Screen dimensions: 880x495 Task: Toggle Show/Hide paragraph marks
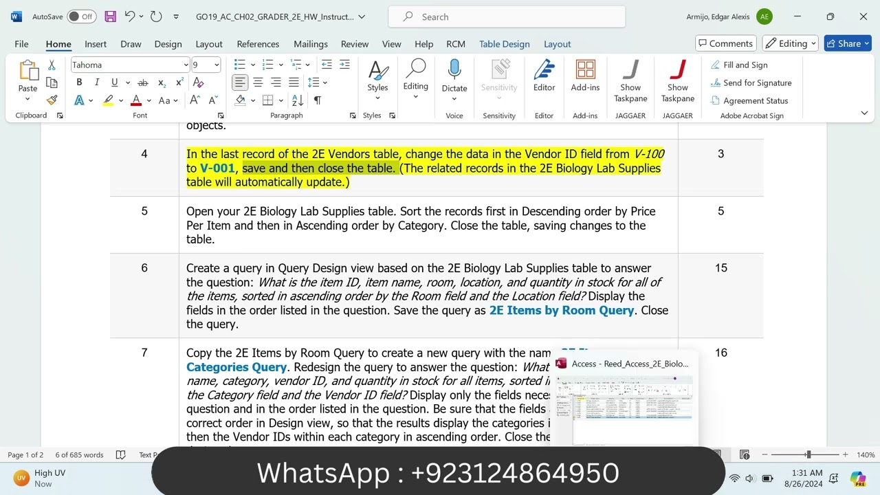coord(317,100)
